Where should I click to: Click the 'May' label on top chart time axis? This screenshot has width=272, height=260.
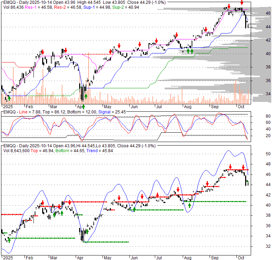click(107, 107)
